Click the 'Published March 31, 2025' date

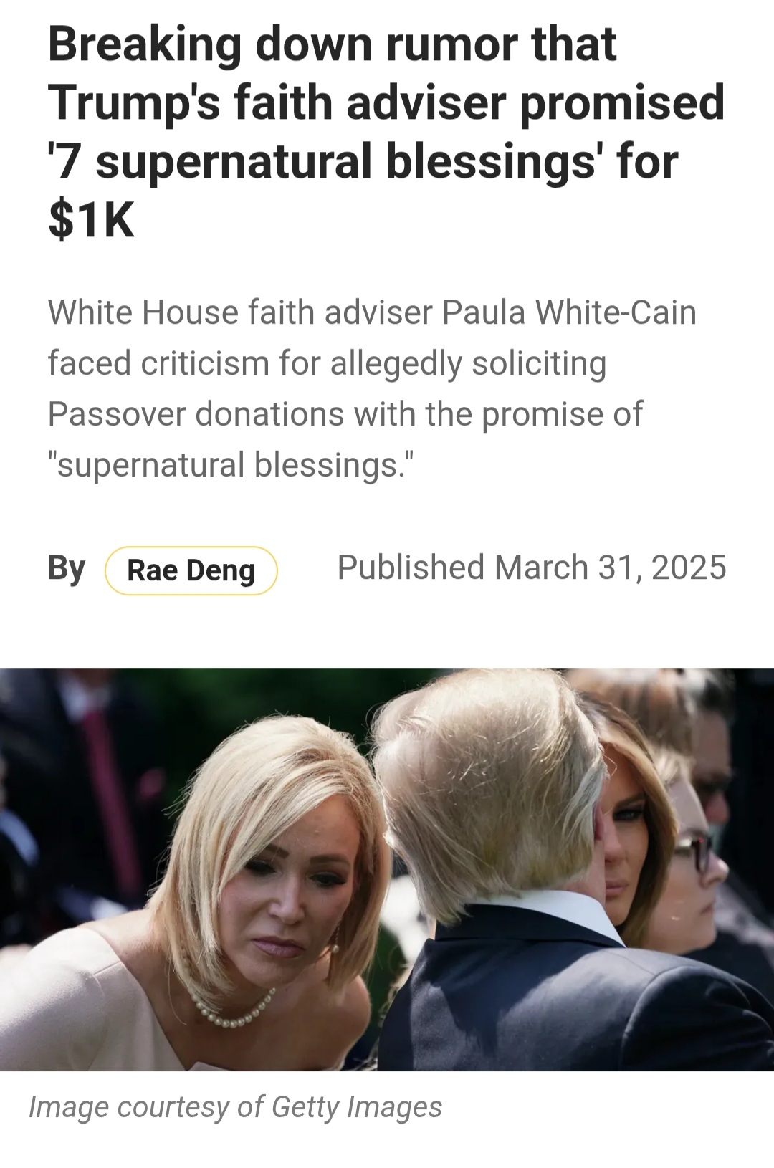click(x=532, y=568)
